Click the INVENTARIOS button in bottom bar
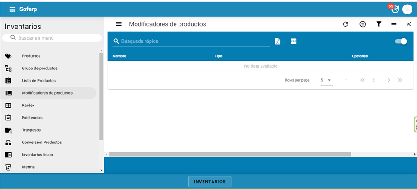Screen dimensions: 417x189 209,182
